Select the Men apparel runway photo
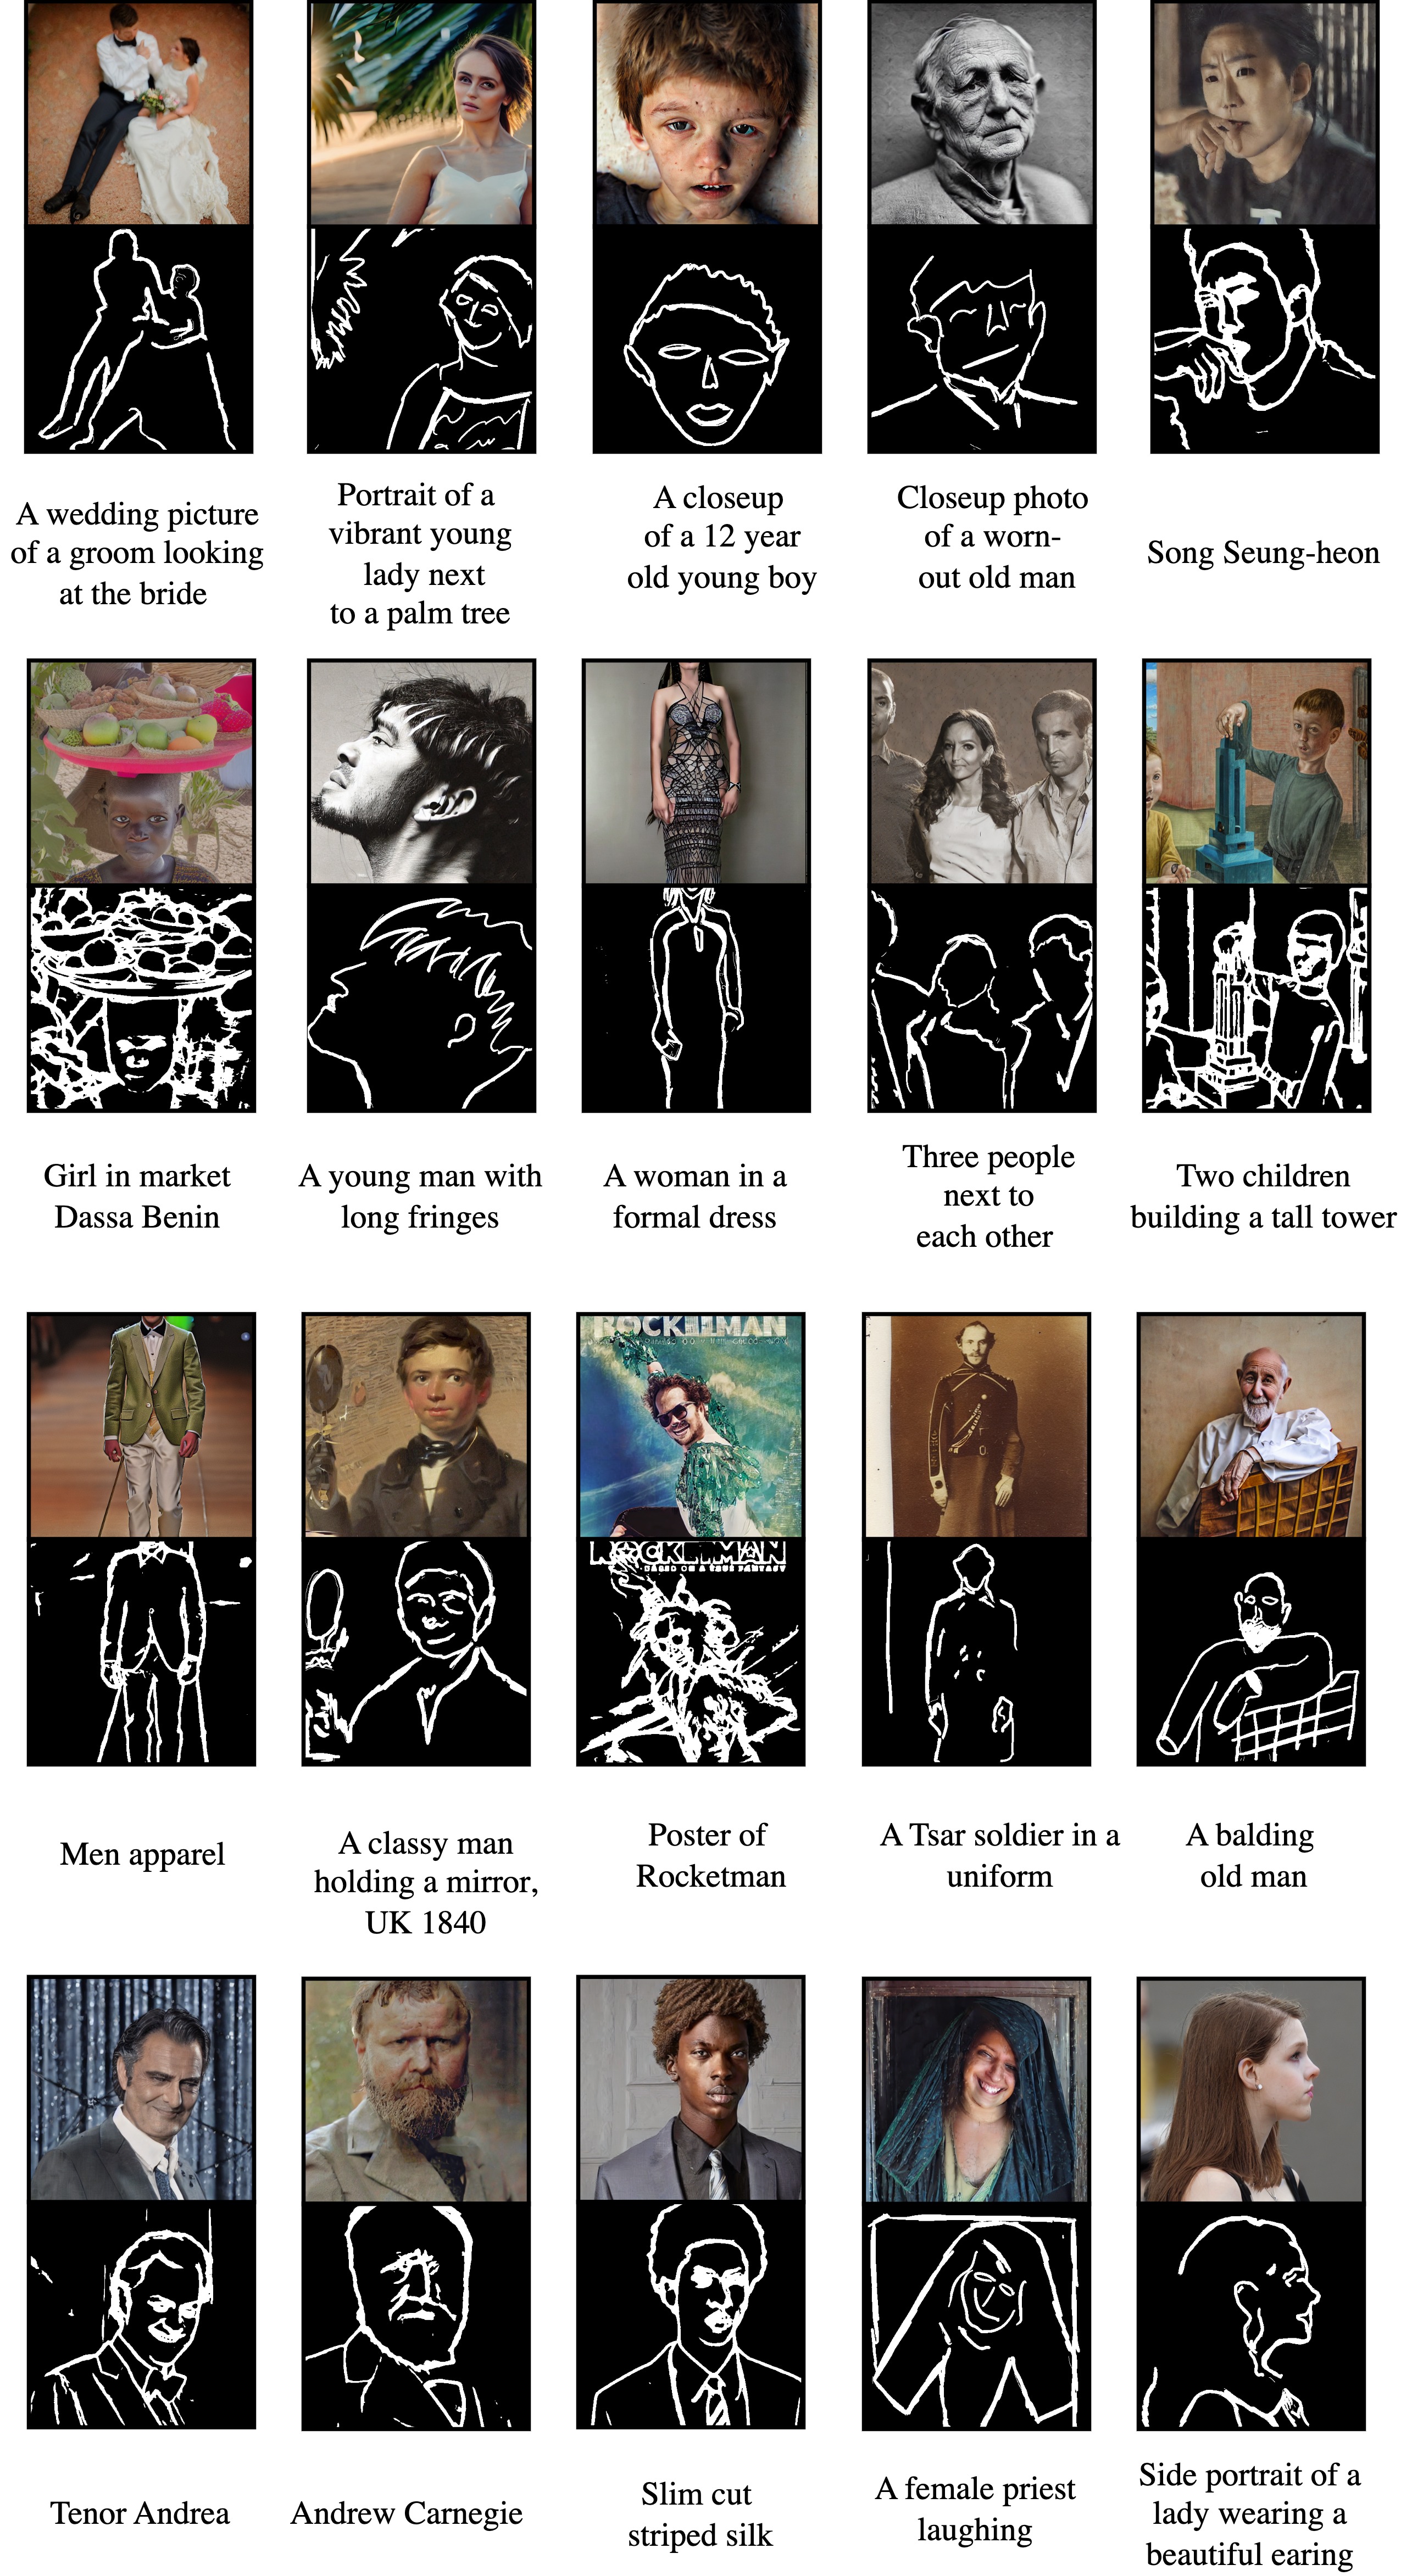The width and height of the screenshot is (1401, 2576). pyautogui.click(x=141, y=1425)
